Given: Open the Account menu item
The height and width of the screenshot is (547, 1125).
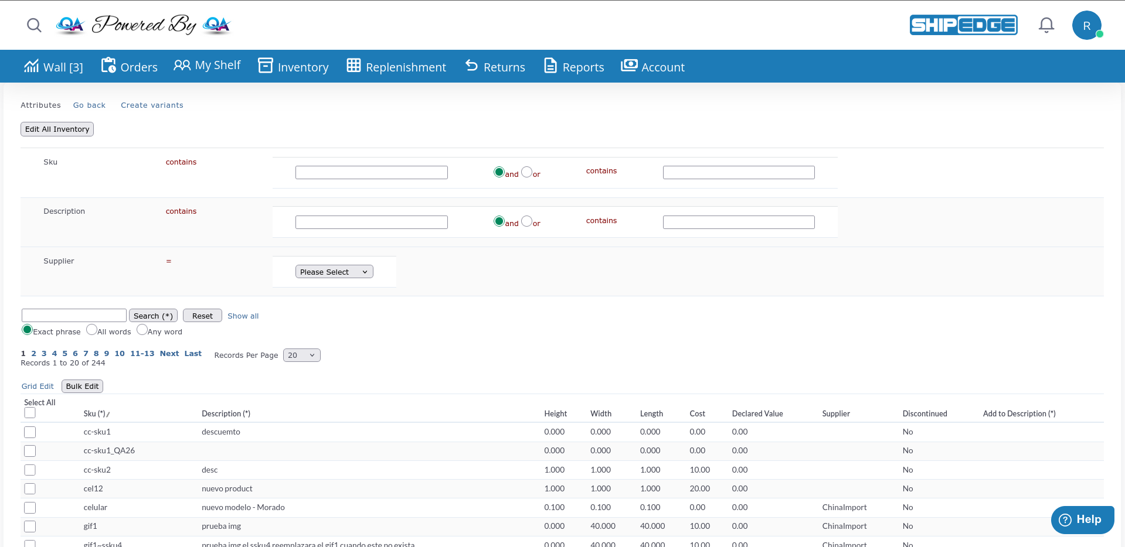Looking at the screenshot, I should tap(652, 66).
